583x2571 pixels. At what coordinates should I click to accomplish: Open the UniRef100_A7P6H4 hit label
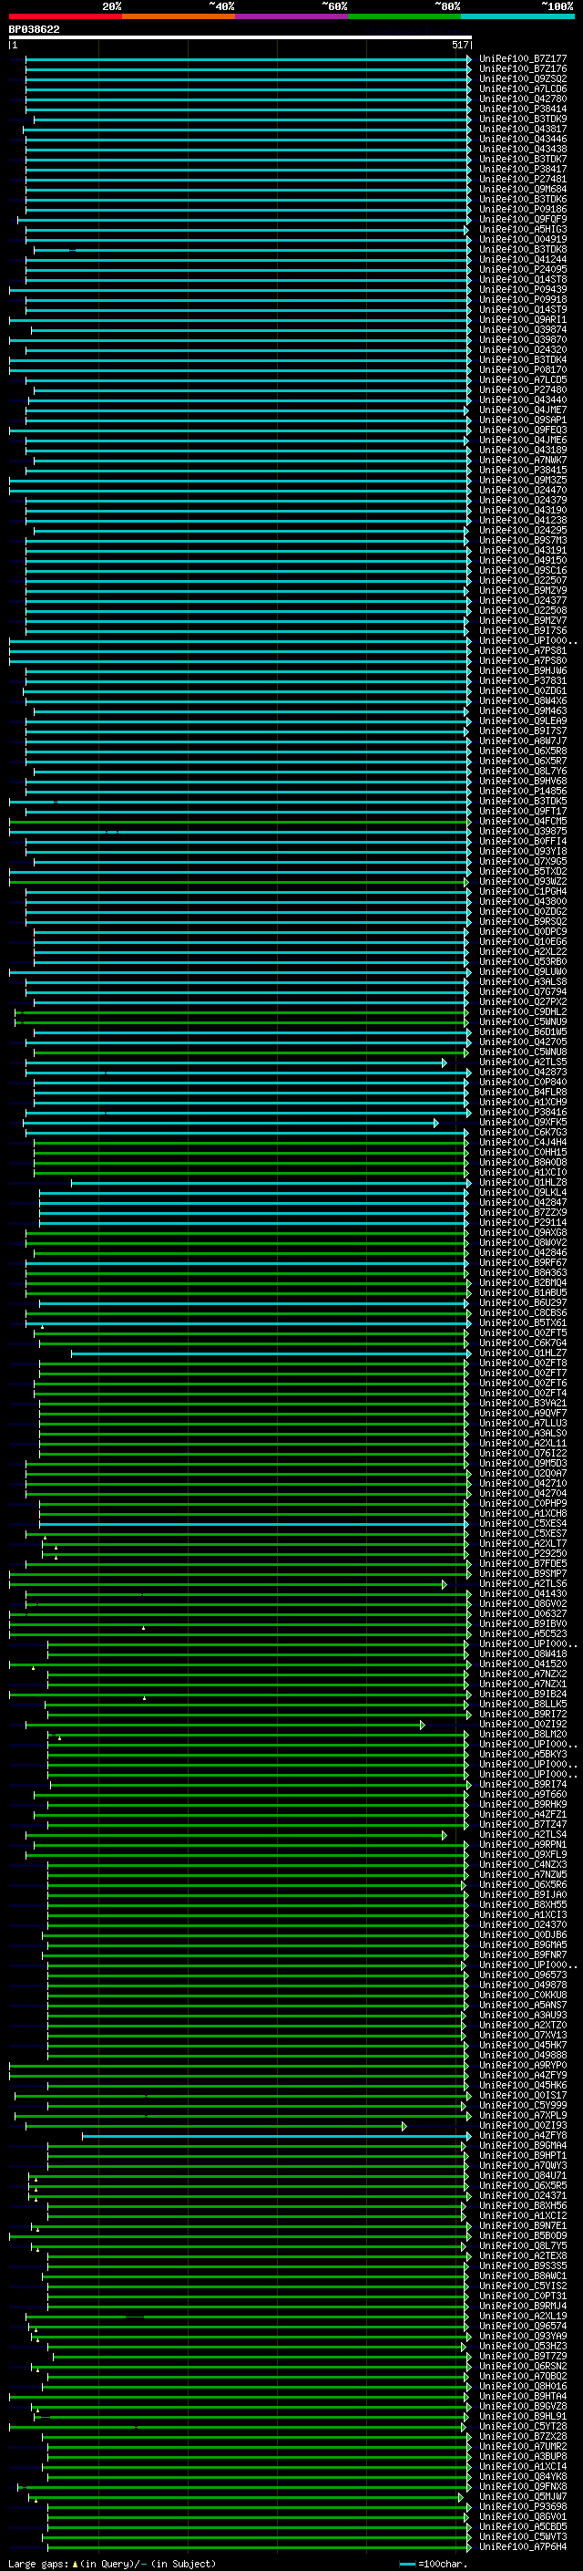522,2547
